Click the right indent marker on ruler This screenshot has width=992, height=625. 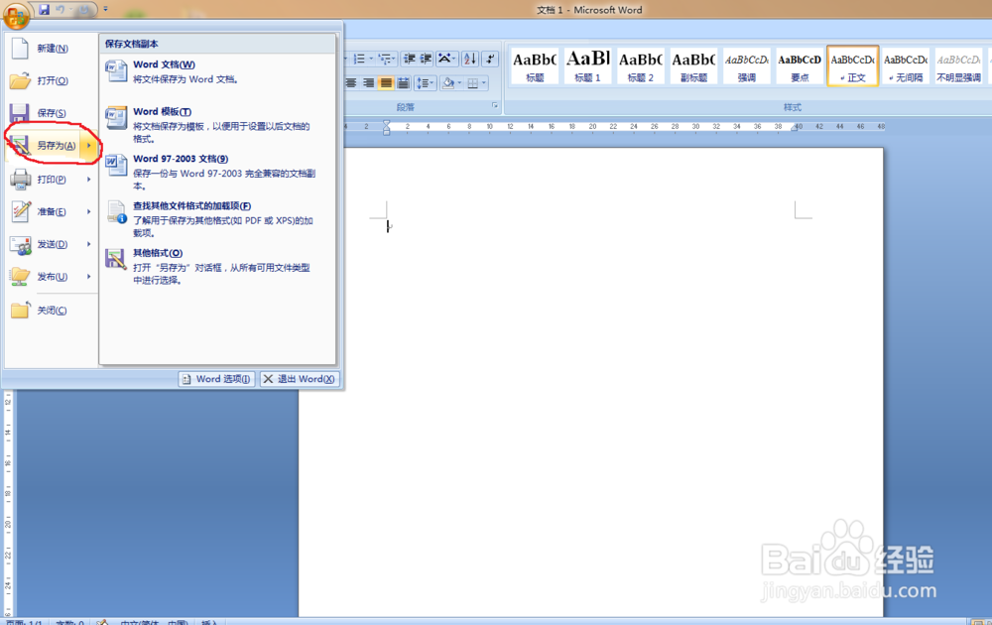pyautogui.click(x=796, y=127)
